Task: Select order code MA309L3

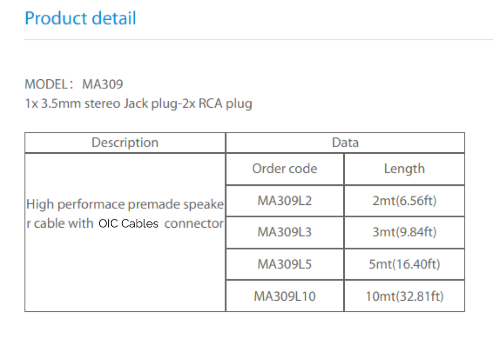Action: (x=285, y=232)
